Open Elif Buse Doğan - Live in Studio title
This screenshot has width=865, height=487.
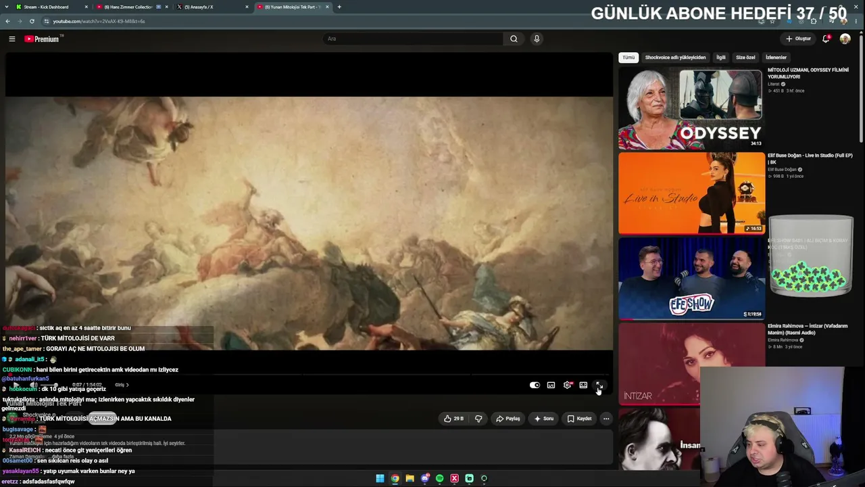coord(810,158)
